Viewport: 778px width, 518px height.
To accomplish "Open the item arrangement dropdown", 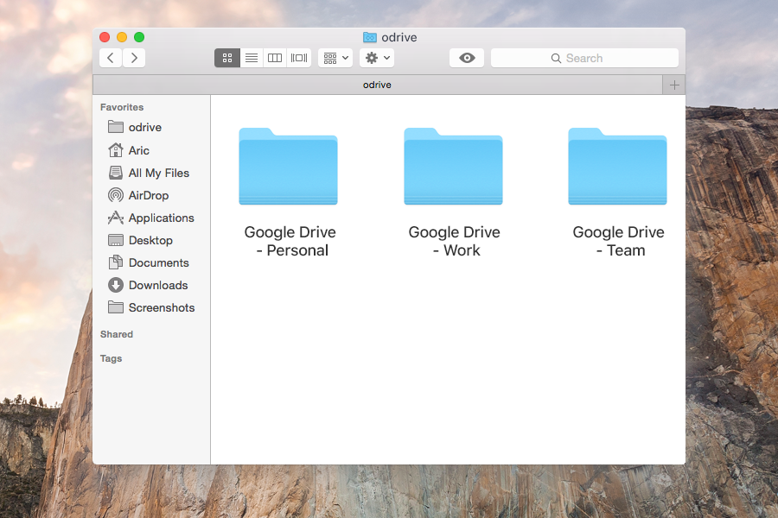I will point(335,57).
